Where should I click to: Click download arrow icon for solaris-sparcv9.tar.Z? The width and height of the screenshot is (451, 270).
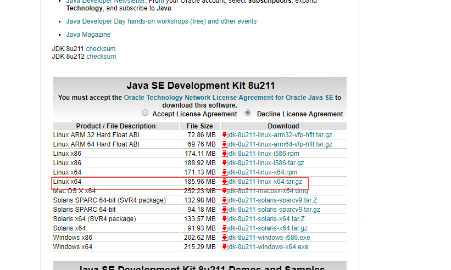(x=224, y=200)
